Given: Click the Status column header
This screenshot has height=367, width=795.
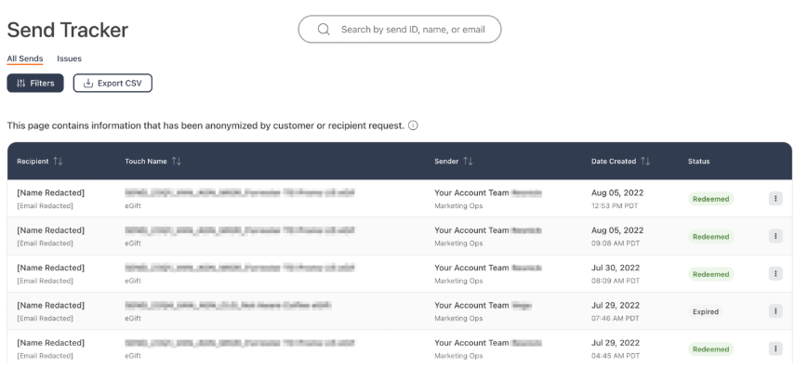Looking at the screenshot, I should click(x=698, y=161).
